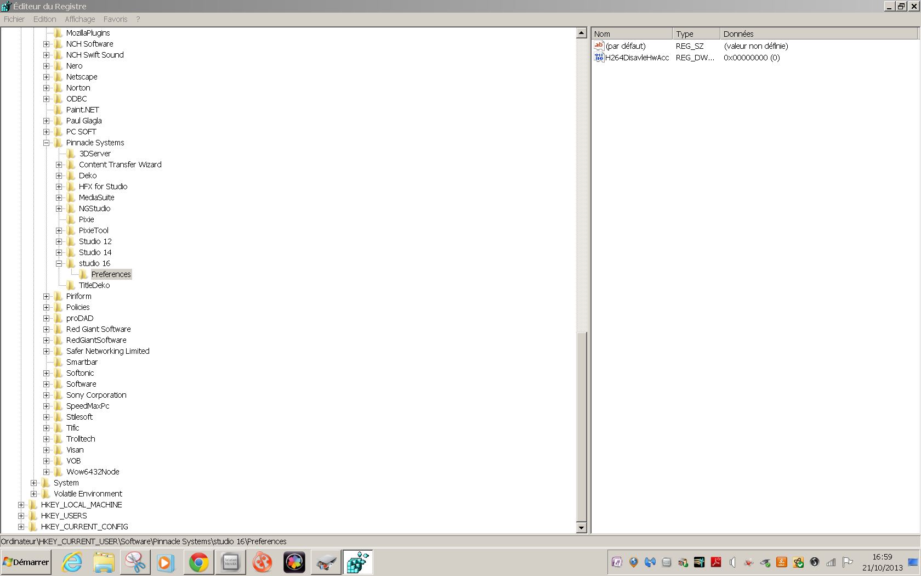Click the OneNote tray icon
This screenshot has height=576, width=921.
617,562
